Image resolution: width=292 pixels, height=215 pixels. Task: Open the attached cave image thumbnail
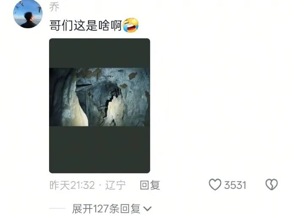[99, 106]
